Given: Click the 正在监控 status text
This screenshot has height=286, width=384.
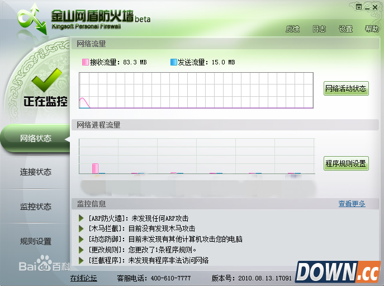Looking at the screenshot, I should 45,101.
